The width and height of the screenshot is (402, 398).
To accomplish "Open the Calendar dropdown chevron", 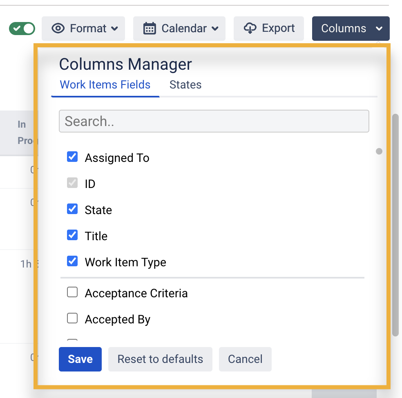I will (215, 29).
